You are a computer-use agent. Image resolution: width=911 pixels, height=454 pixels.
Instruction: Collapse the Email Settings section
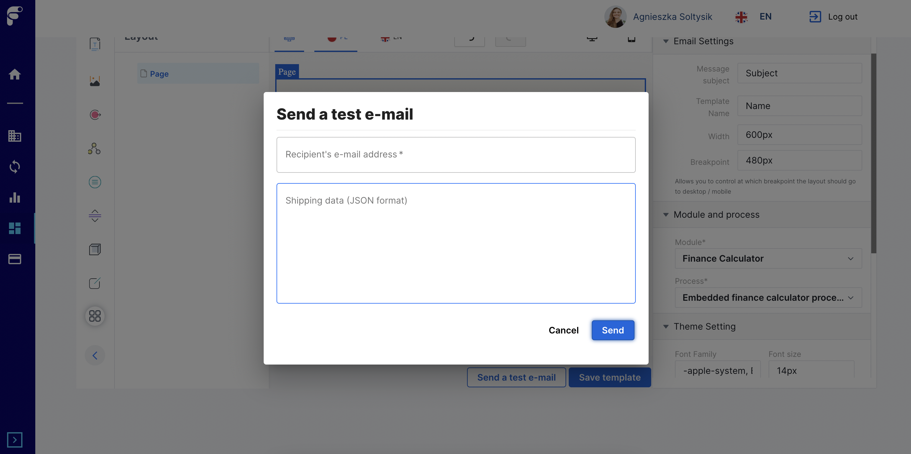coord(666,41)
